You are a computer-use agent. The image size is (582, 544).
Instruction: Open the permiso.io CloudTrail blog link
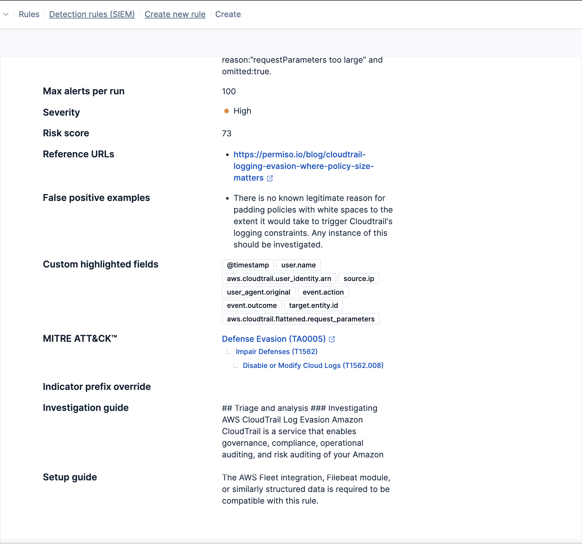(303, 166)
